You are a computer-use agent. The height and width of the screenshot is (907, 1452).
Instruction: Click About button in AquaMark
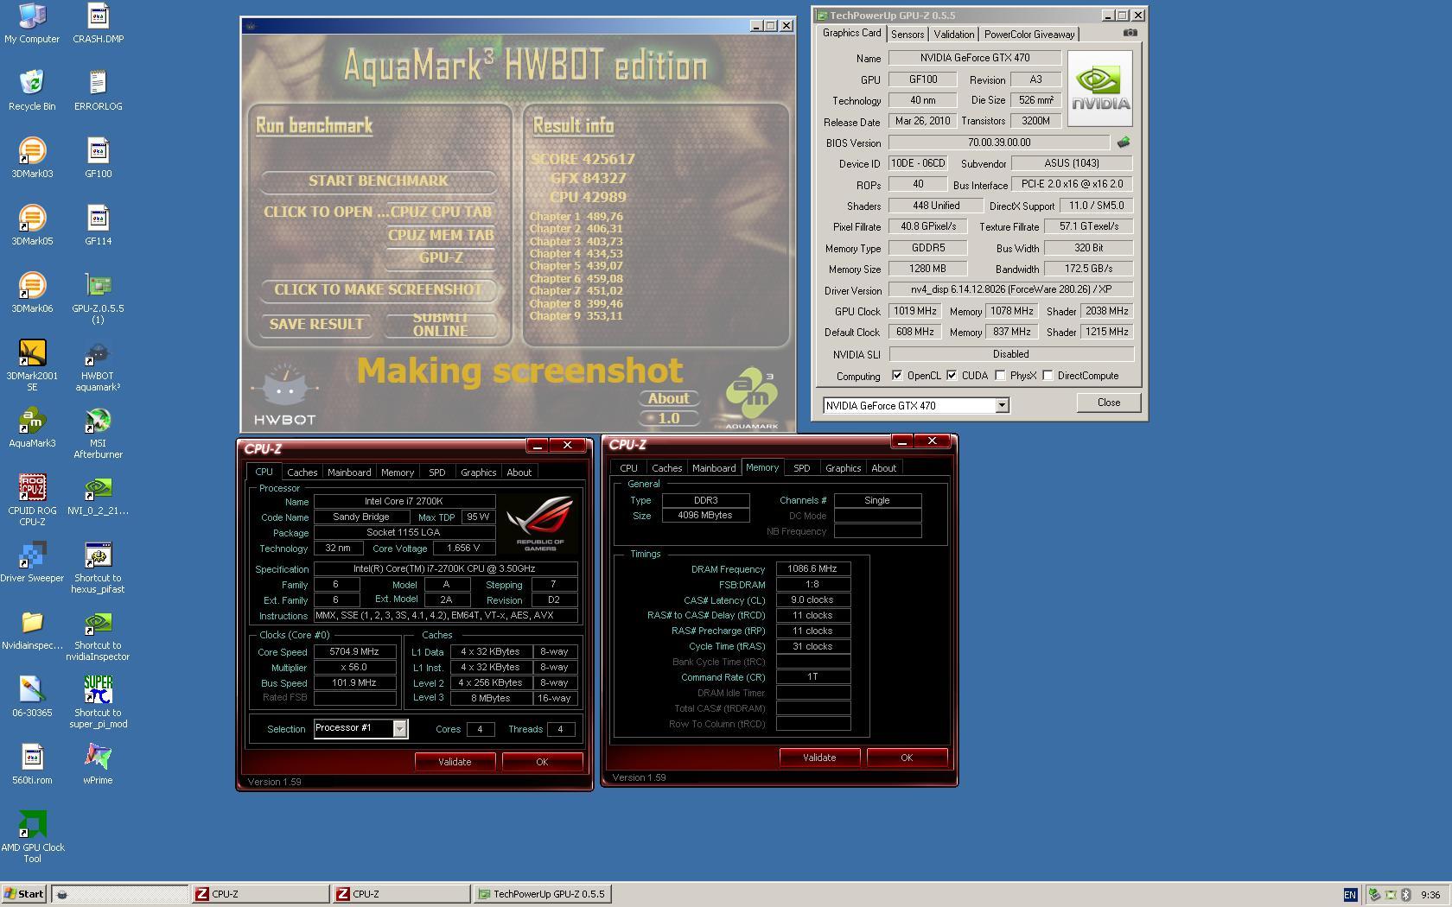tap(669, 398)
